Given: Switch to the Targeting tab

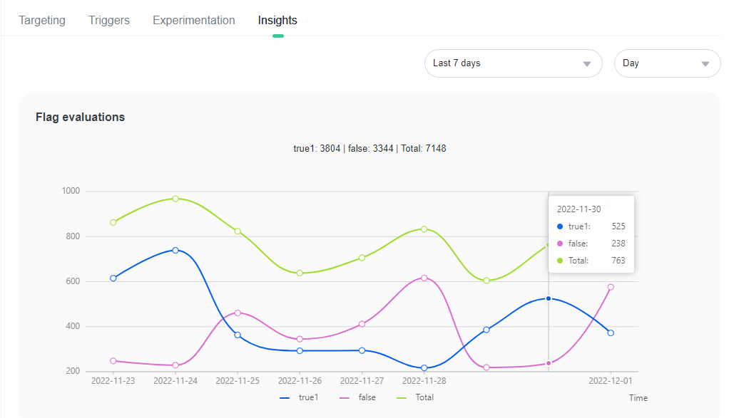Looking at the screenshot, I should [42, 20].
